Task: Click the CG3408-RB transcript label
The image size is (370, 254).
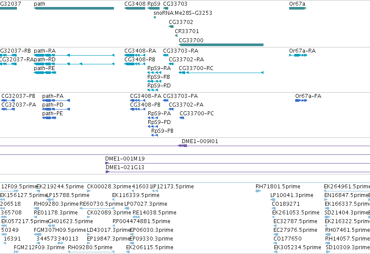Action: 140,60
